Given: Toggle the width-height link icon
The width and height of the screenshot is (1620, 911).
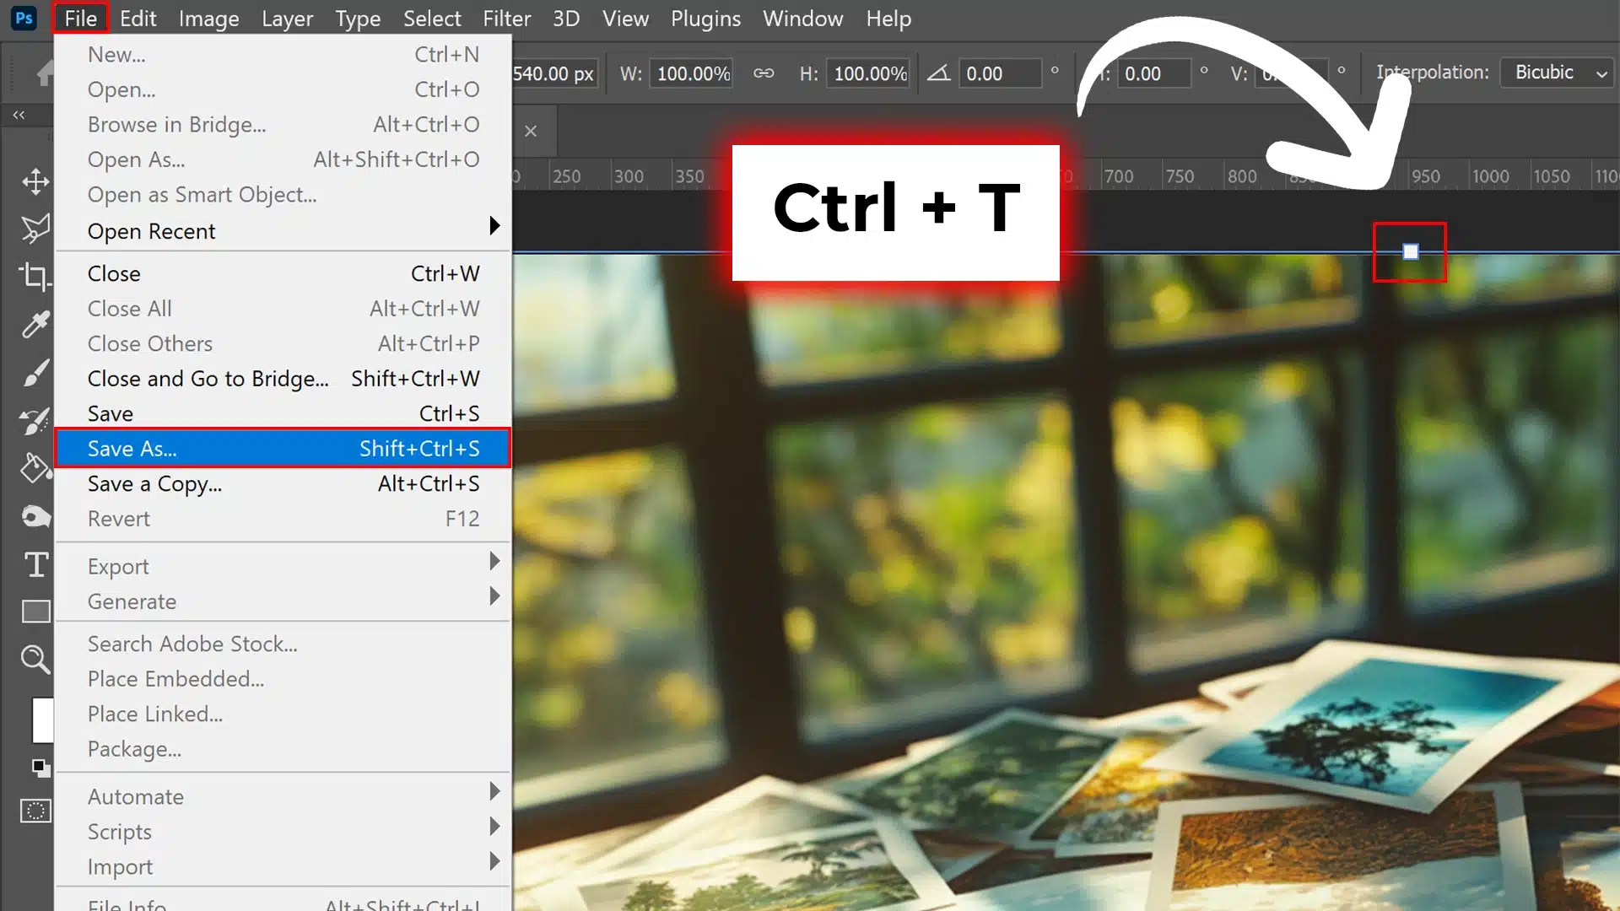Looking at the screenshot, I should [764, 73].
